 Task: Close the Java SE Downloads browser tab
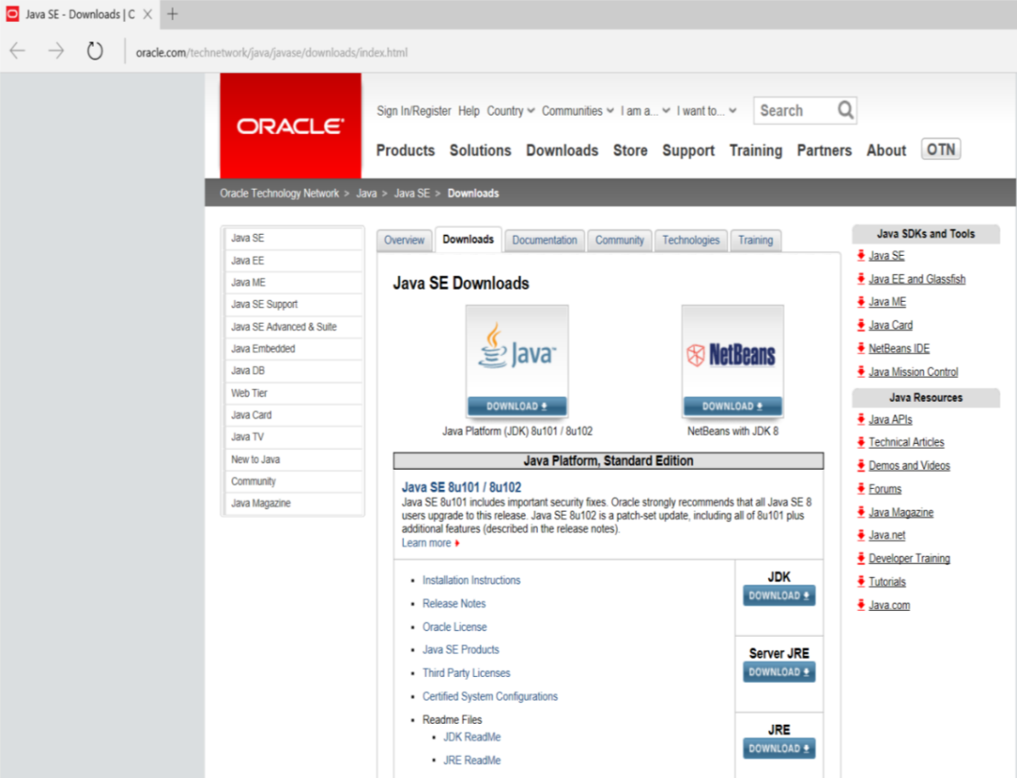tap(148, 15)
